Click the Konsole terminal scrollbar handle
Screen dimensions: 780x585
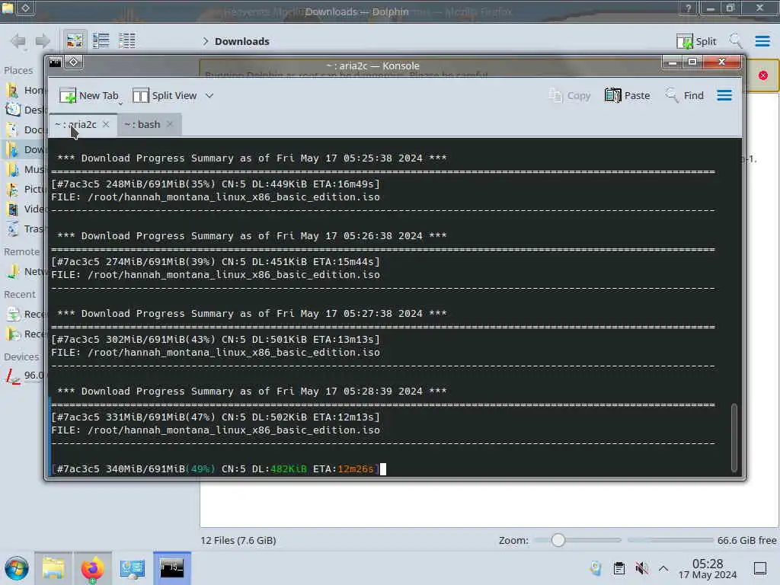point(734,438)
